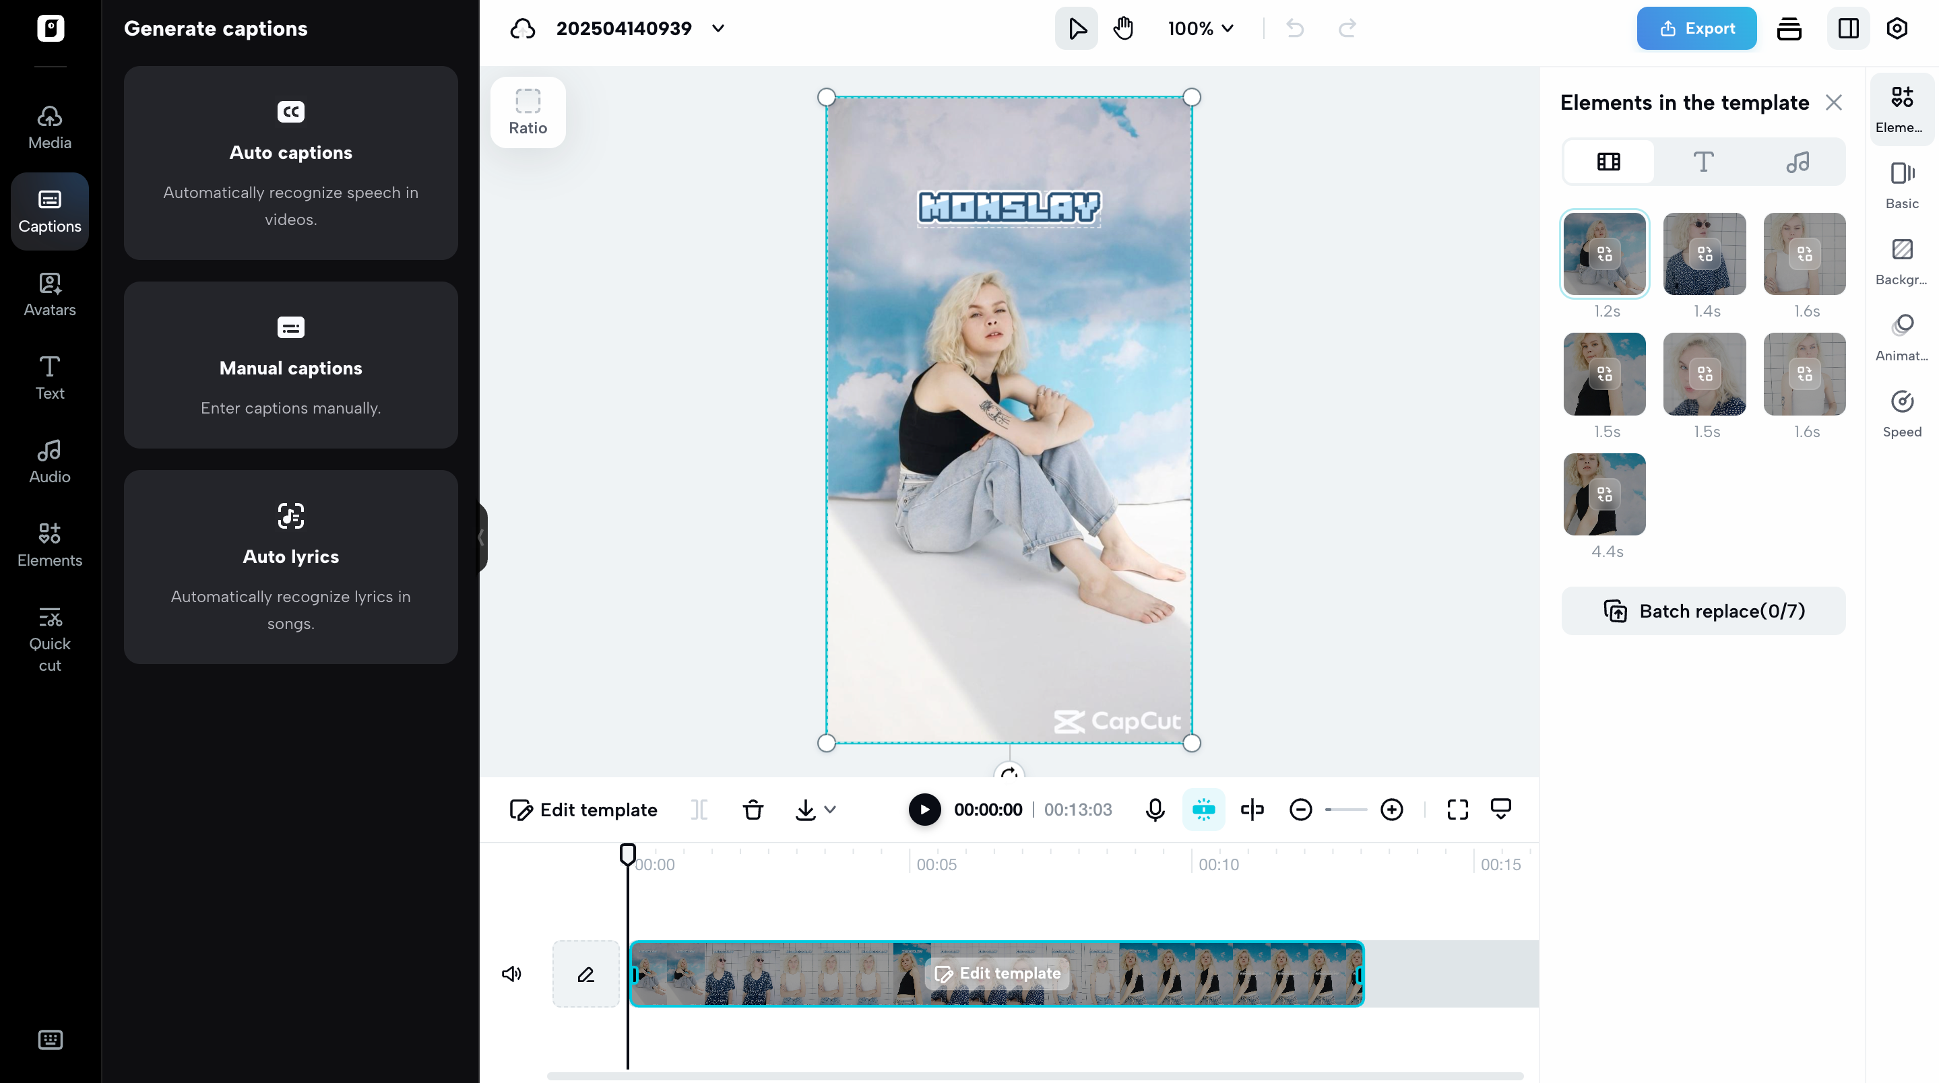Delete the selected clip with trash icon

753,809
